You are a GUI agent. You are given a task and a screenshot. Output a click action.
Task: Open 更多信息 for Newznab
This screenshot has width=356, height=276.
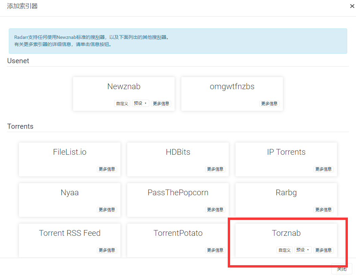161,103
